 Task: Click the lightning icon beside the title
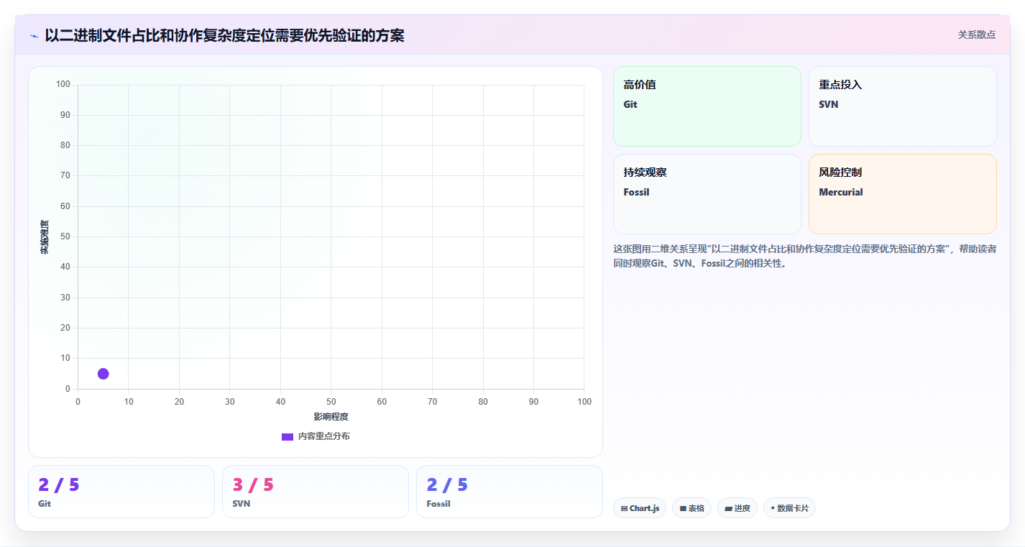(x=34, y=35)
